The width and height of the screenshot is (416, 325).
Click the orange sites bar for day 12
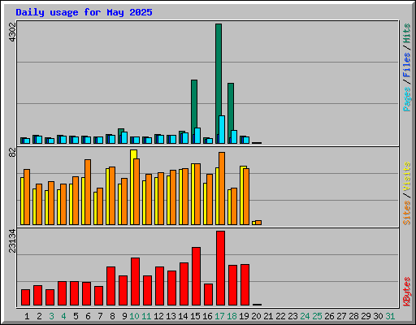click(x=161, y=199)
